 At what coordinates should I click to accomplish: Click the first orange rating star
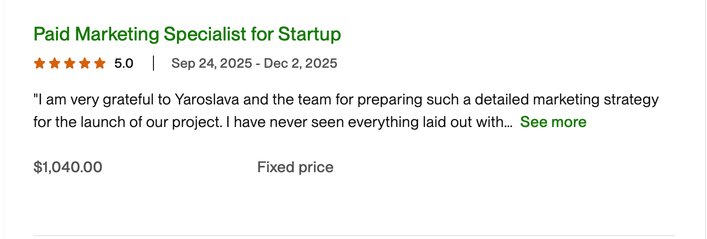click(x=40, y=63)
